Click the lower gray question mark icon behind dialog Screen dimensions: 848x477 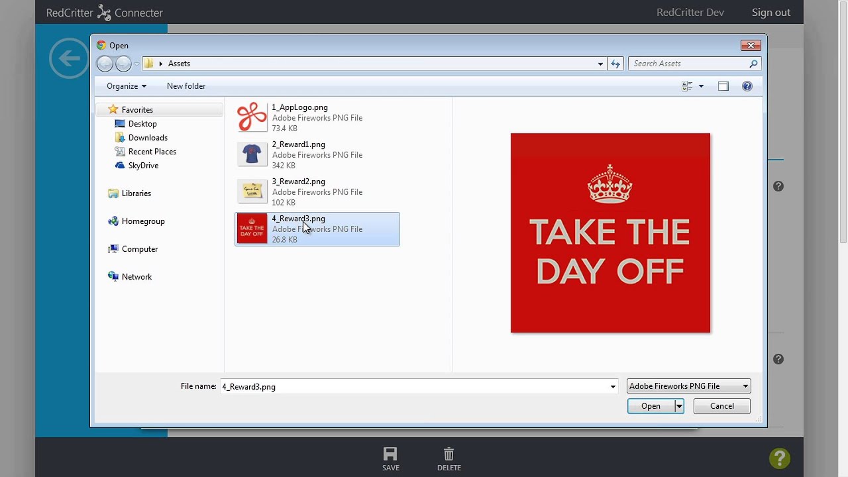click(x=778, y=359)
